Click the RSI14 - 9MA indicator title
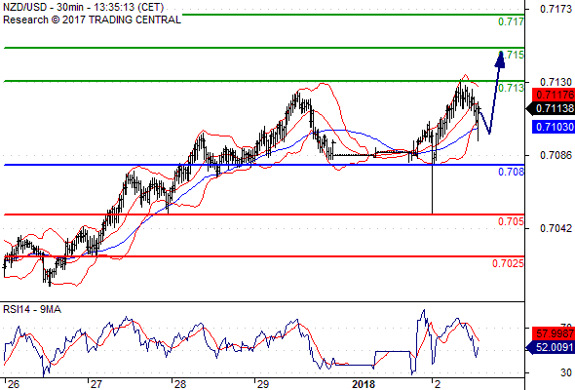This screenshot has width=575, height=390. click(x=32, y=310)
